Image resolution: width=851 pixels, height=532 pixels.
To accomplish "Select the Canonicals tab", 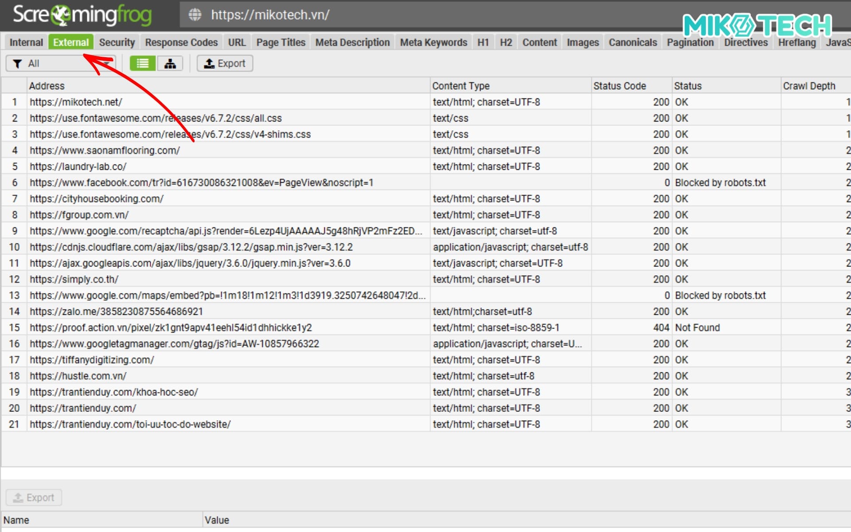I will [x=632, y=43].
